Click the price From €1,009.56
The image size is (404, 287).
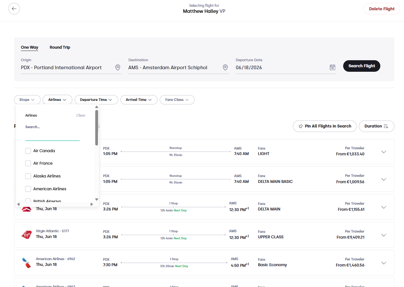[350, 182]
